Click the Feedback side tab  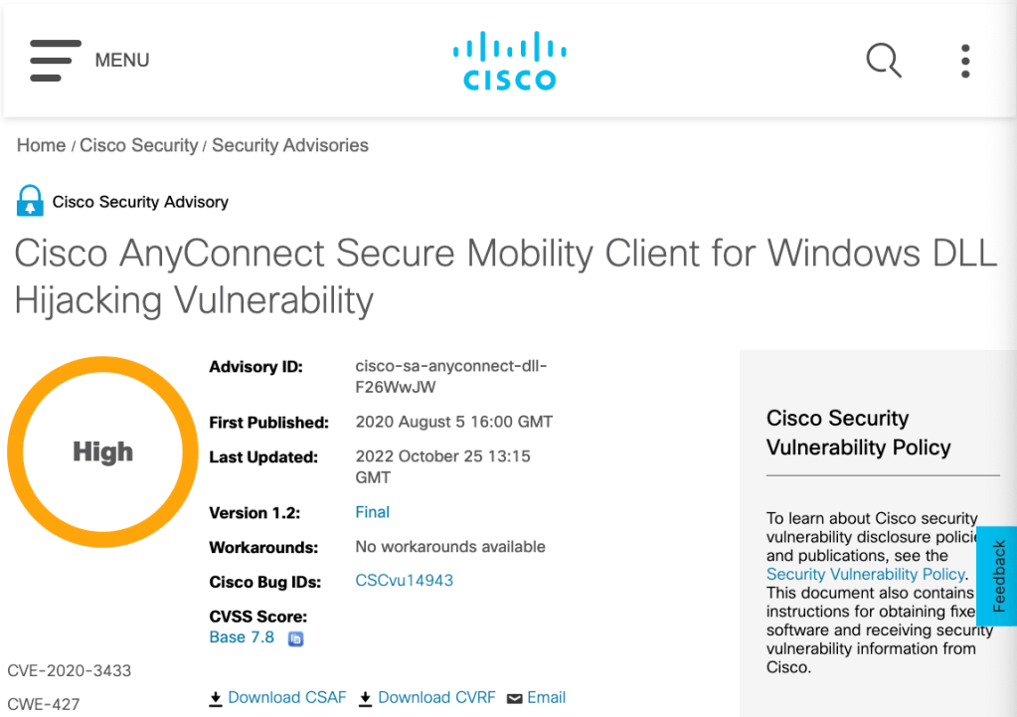tap(998, 576)
